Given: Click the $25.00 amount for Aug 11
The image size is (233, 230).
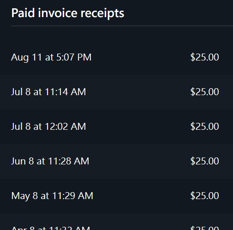Looking at the screenshot, I should click(204, 57).
